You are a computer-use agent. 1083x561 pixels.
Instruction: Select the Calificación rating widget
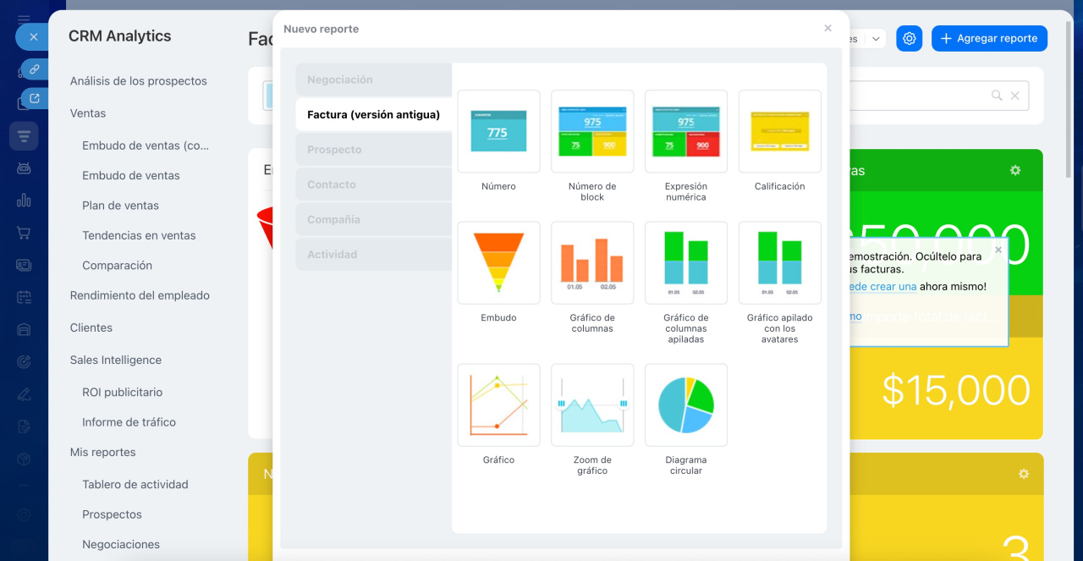pos(779,131)
